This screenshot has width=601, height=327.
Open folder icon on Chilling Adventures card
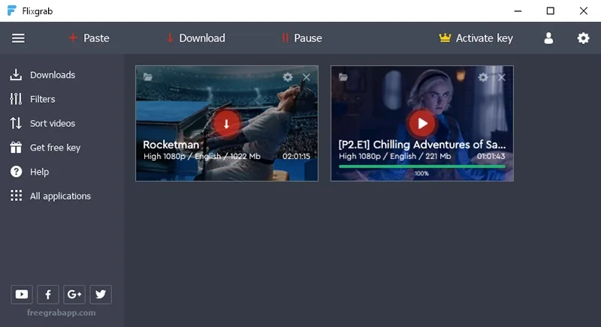pyautogui.click(x=343, y=77)
